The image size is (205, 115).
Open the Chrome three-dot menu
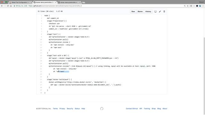tap(203, 6)
